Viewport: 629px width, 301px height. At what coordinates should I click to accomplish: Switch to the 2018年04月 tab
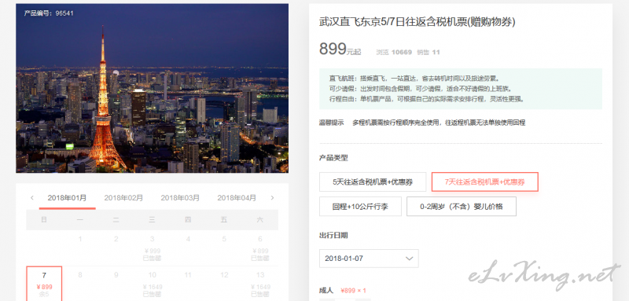[x=237, y=198]
